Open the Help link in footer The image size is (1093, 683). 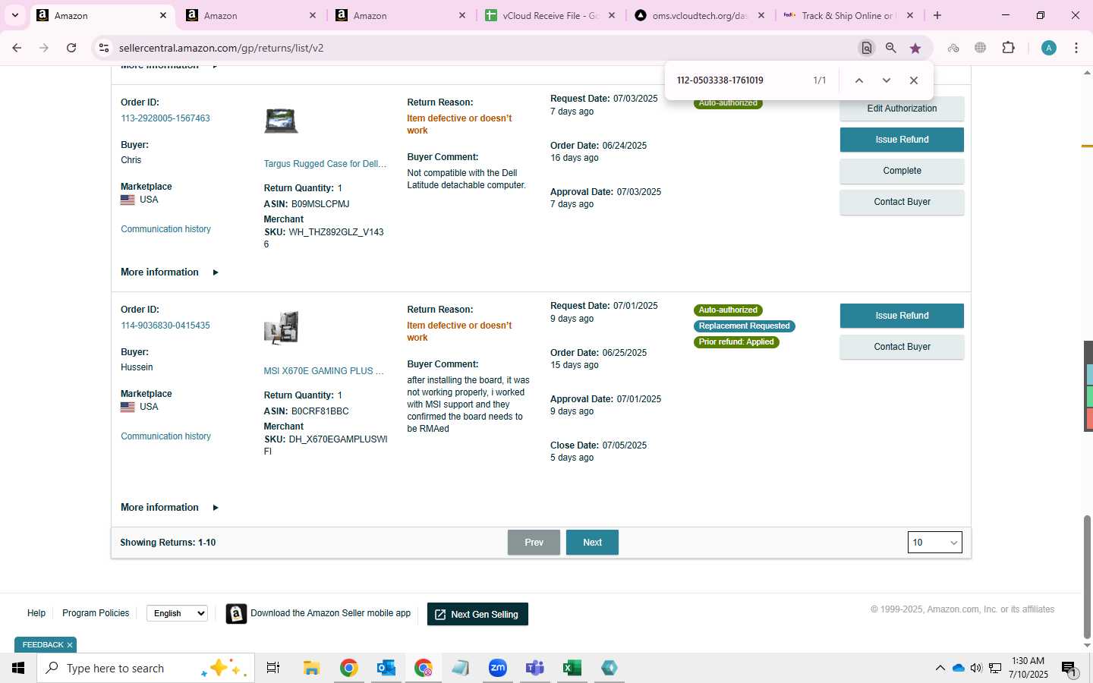click(x=36, y=613)
